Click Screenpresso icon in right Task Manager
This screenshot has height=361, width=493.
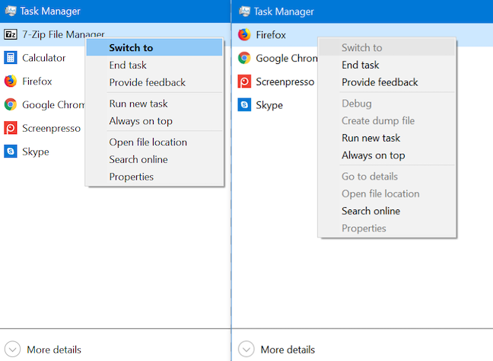[244, 81]
